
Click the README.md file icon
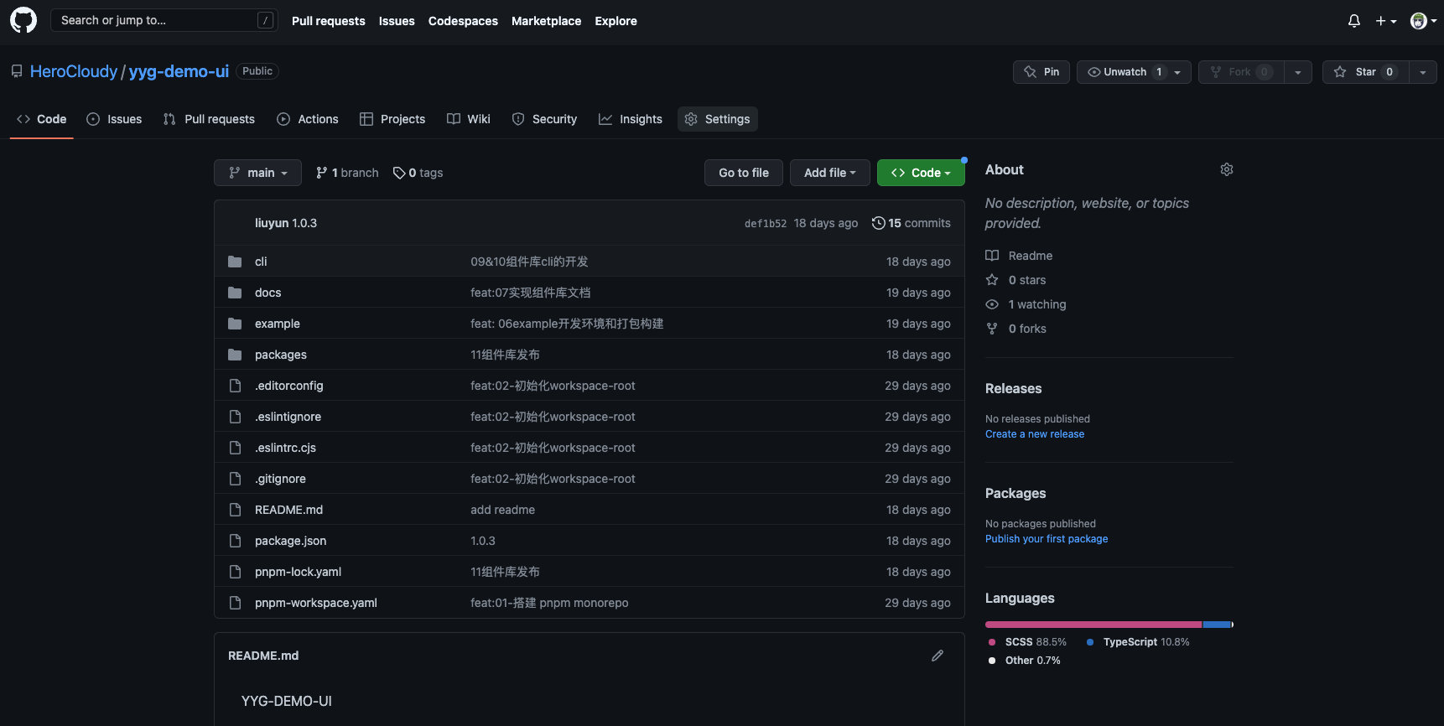pyautogui.click(x=235, y=510)
